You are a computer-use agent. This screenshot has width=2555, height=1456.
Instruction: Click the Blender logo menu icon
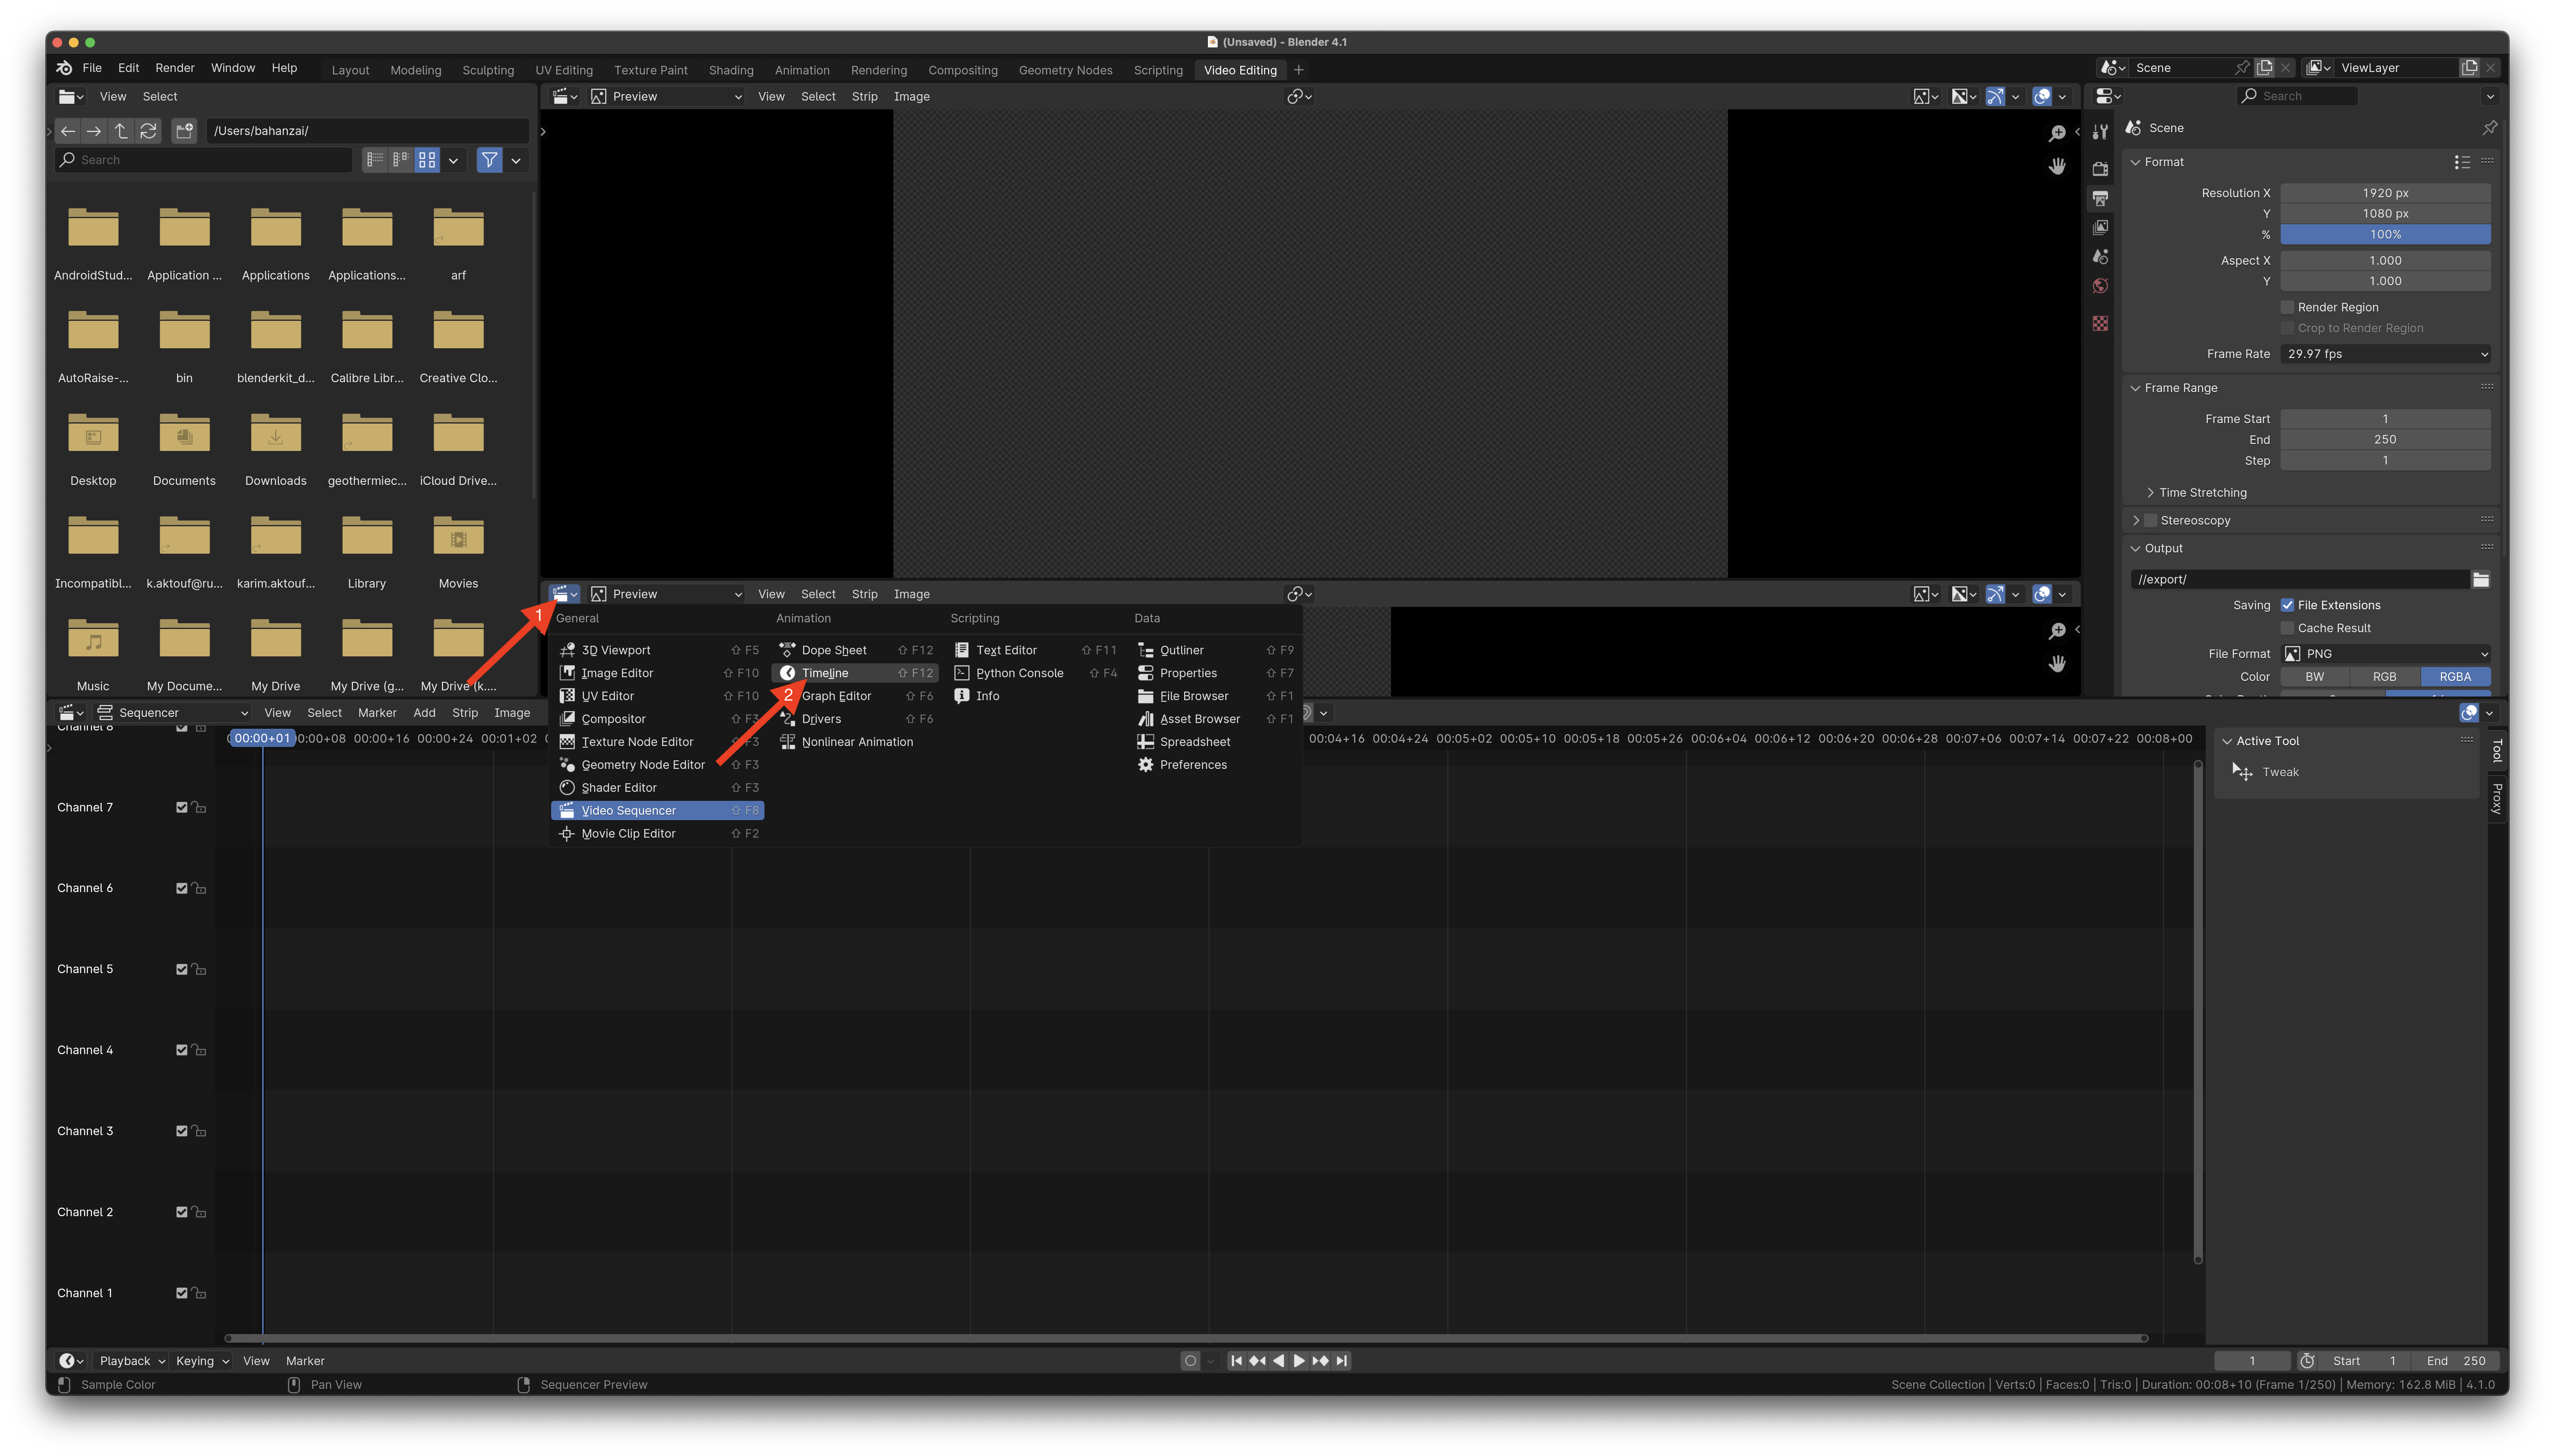(x=64, y=68)
